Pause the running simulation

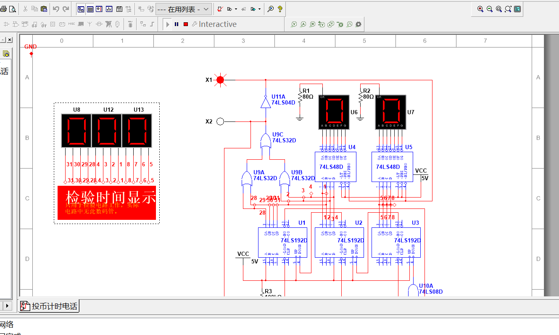176,24
